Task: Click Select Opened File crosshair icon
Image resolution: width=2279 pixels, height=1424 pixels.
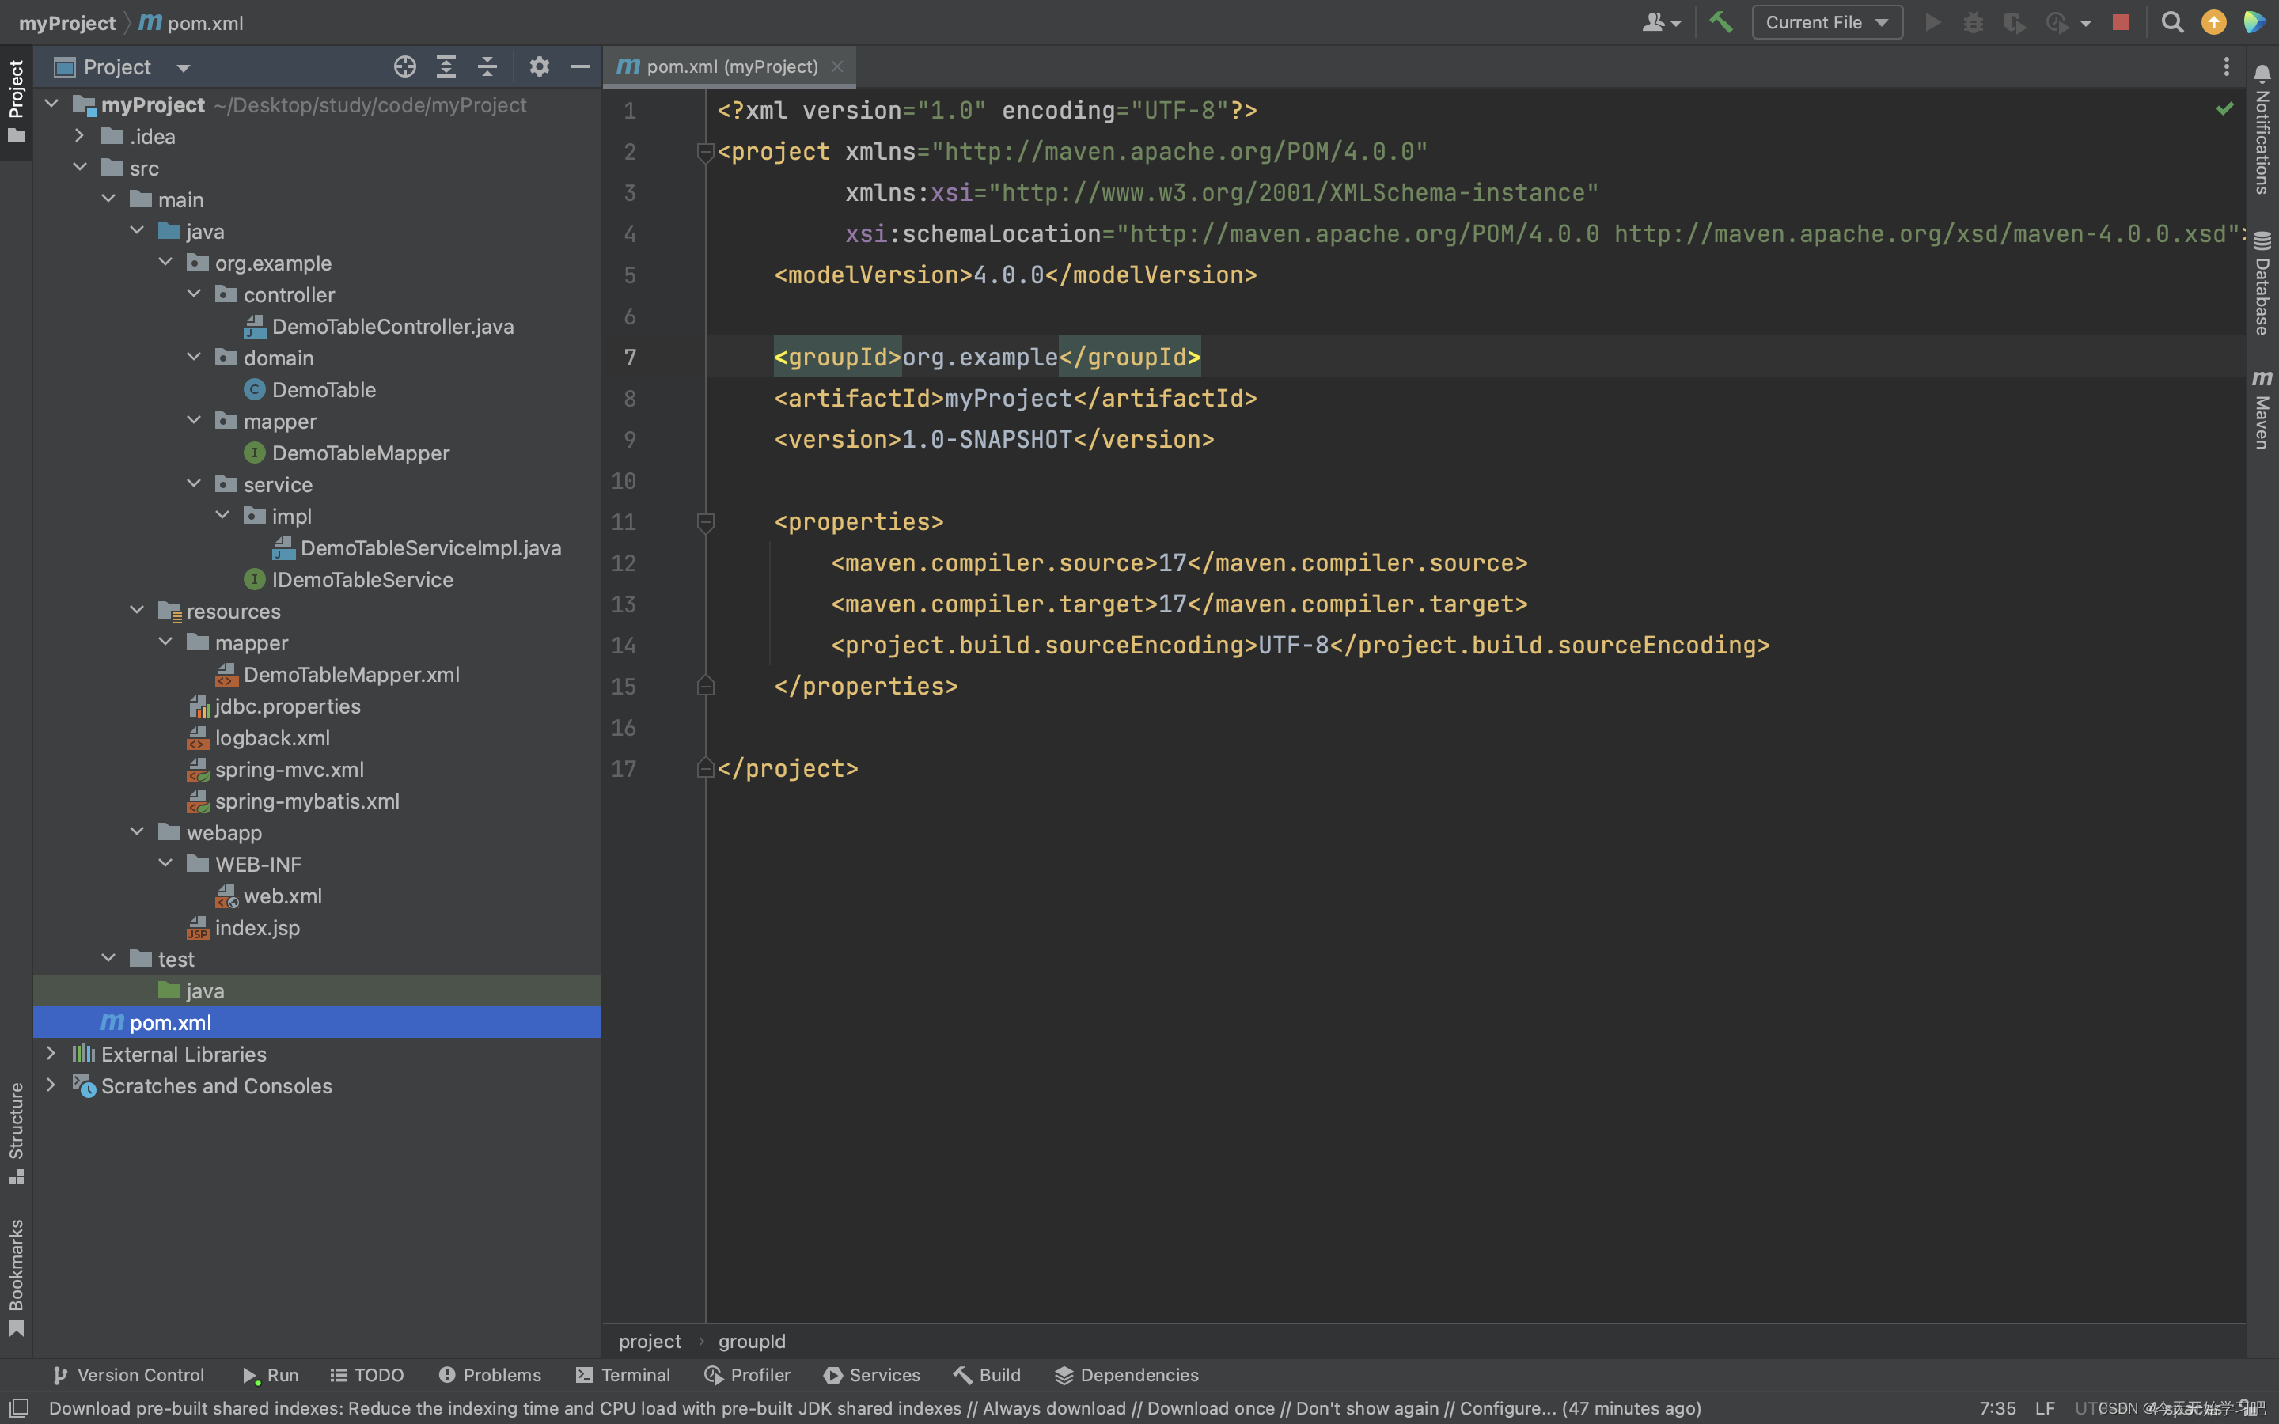Action: click(405, 67)
